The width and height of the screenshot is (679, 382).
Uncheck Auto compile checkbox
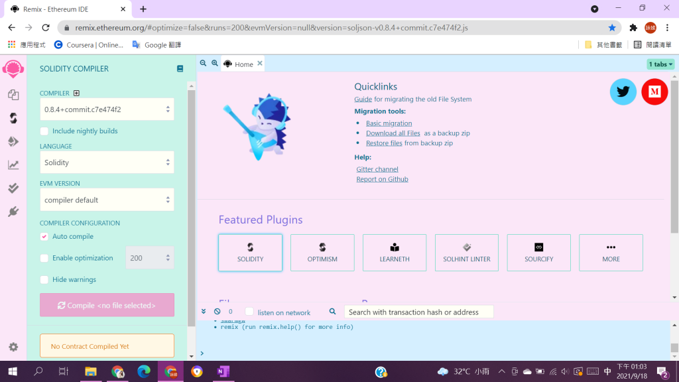pos(44,237)
